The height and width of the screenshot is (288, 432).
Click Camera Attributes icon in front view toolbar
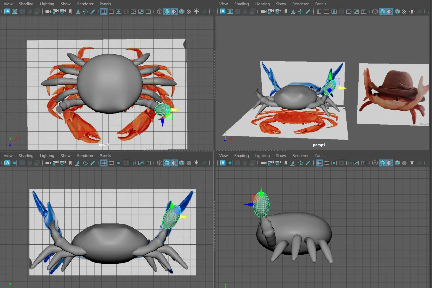click(x=63, y=163)
